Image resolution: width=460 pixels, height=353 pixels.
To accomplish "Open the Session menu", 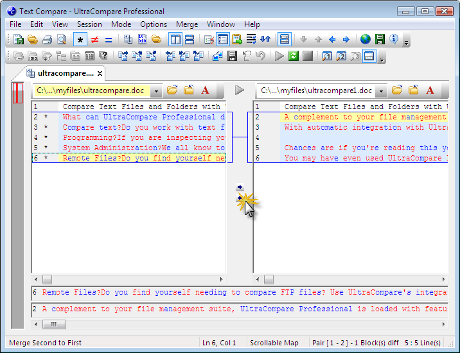I will click(89, 24).
